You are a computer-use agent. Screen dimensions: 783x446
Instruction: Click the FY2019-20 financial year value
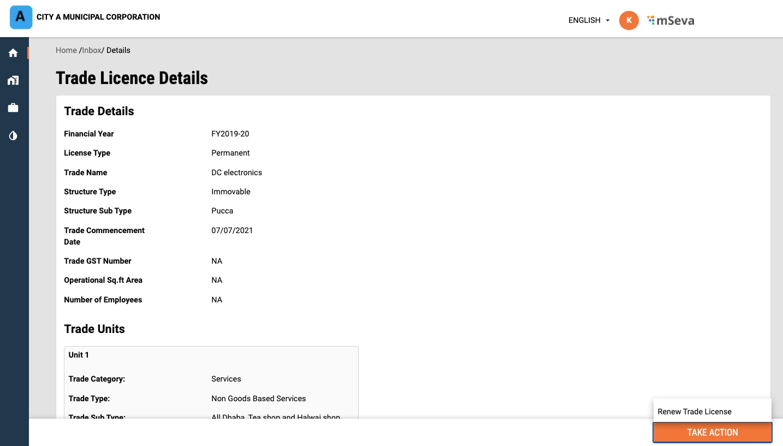(x=230, y=134)
